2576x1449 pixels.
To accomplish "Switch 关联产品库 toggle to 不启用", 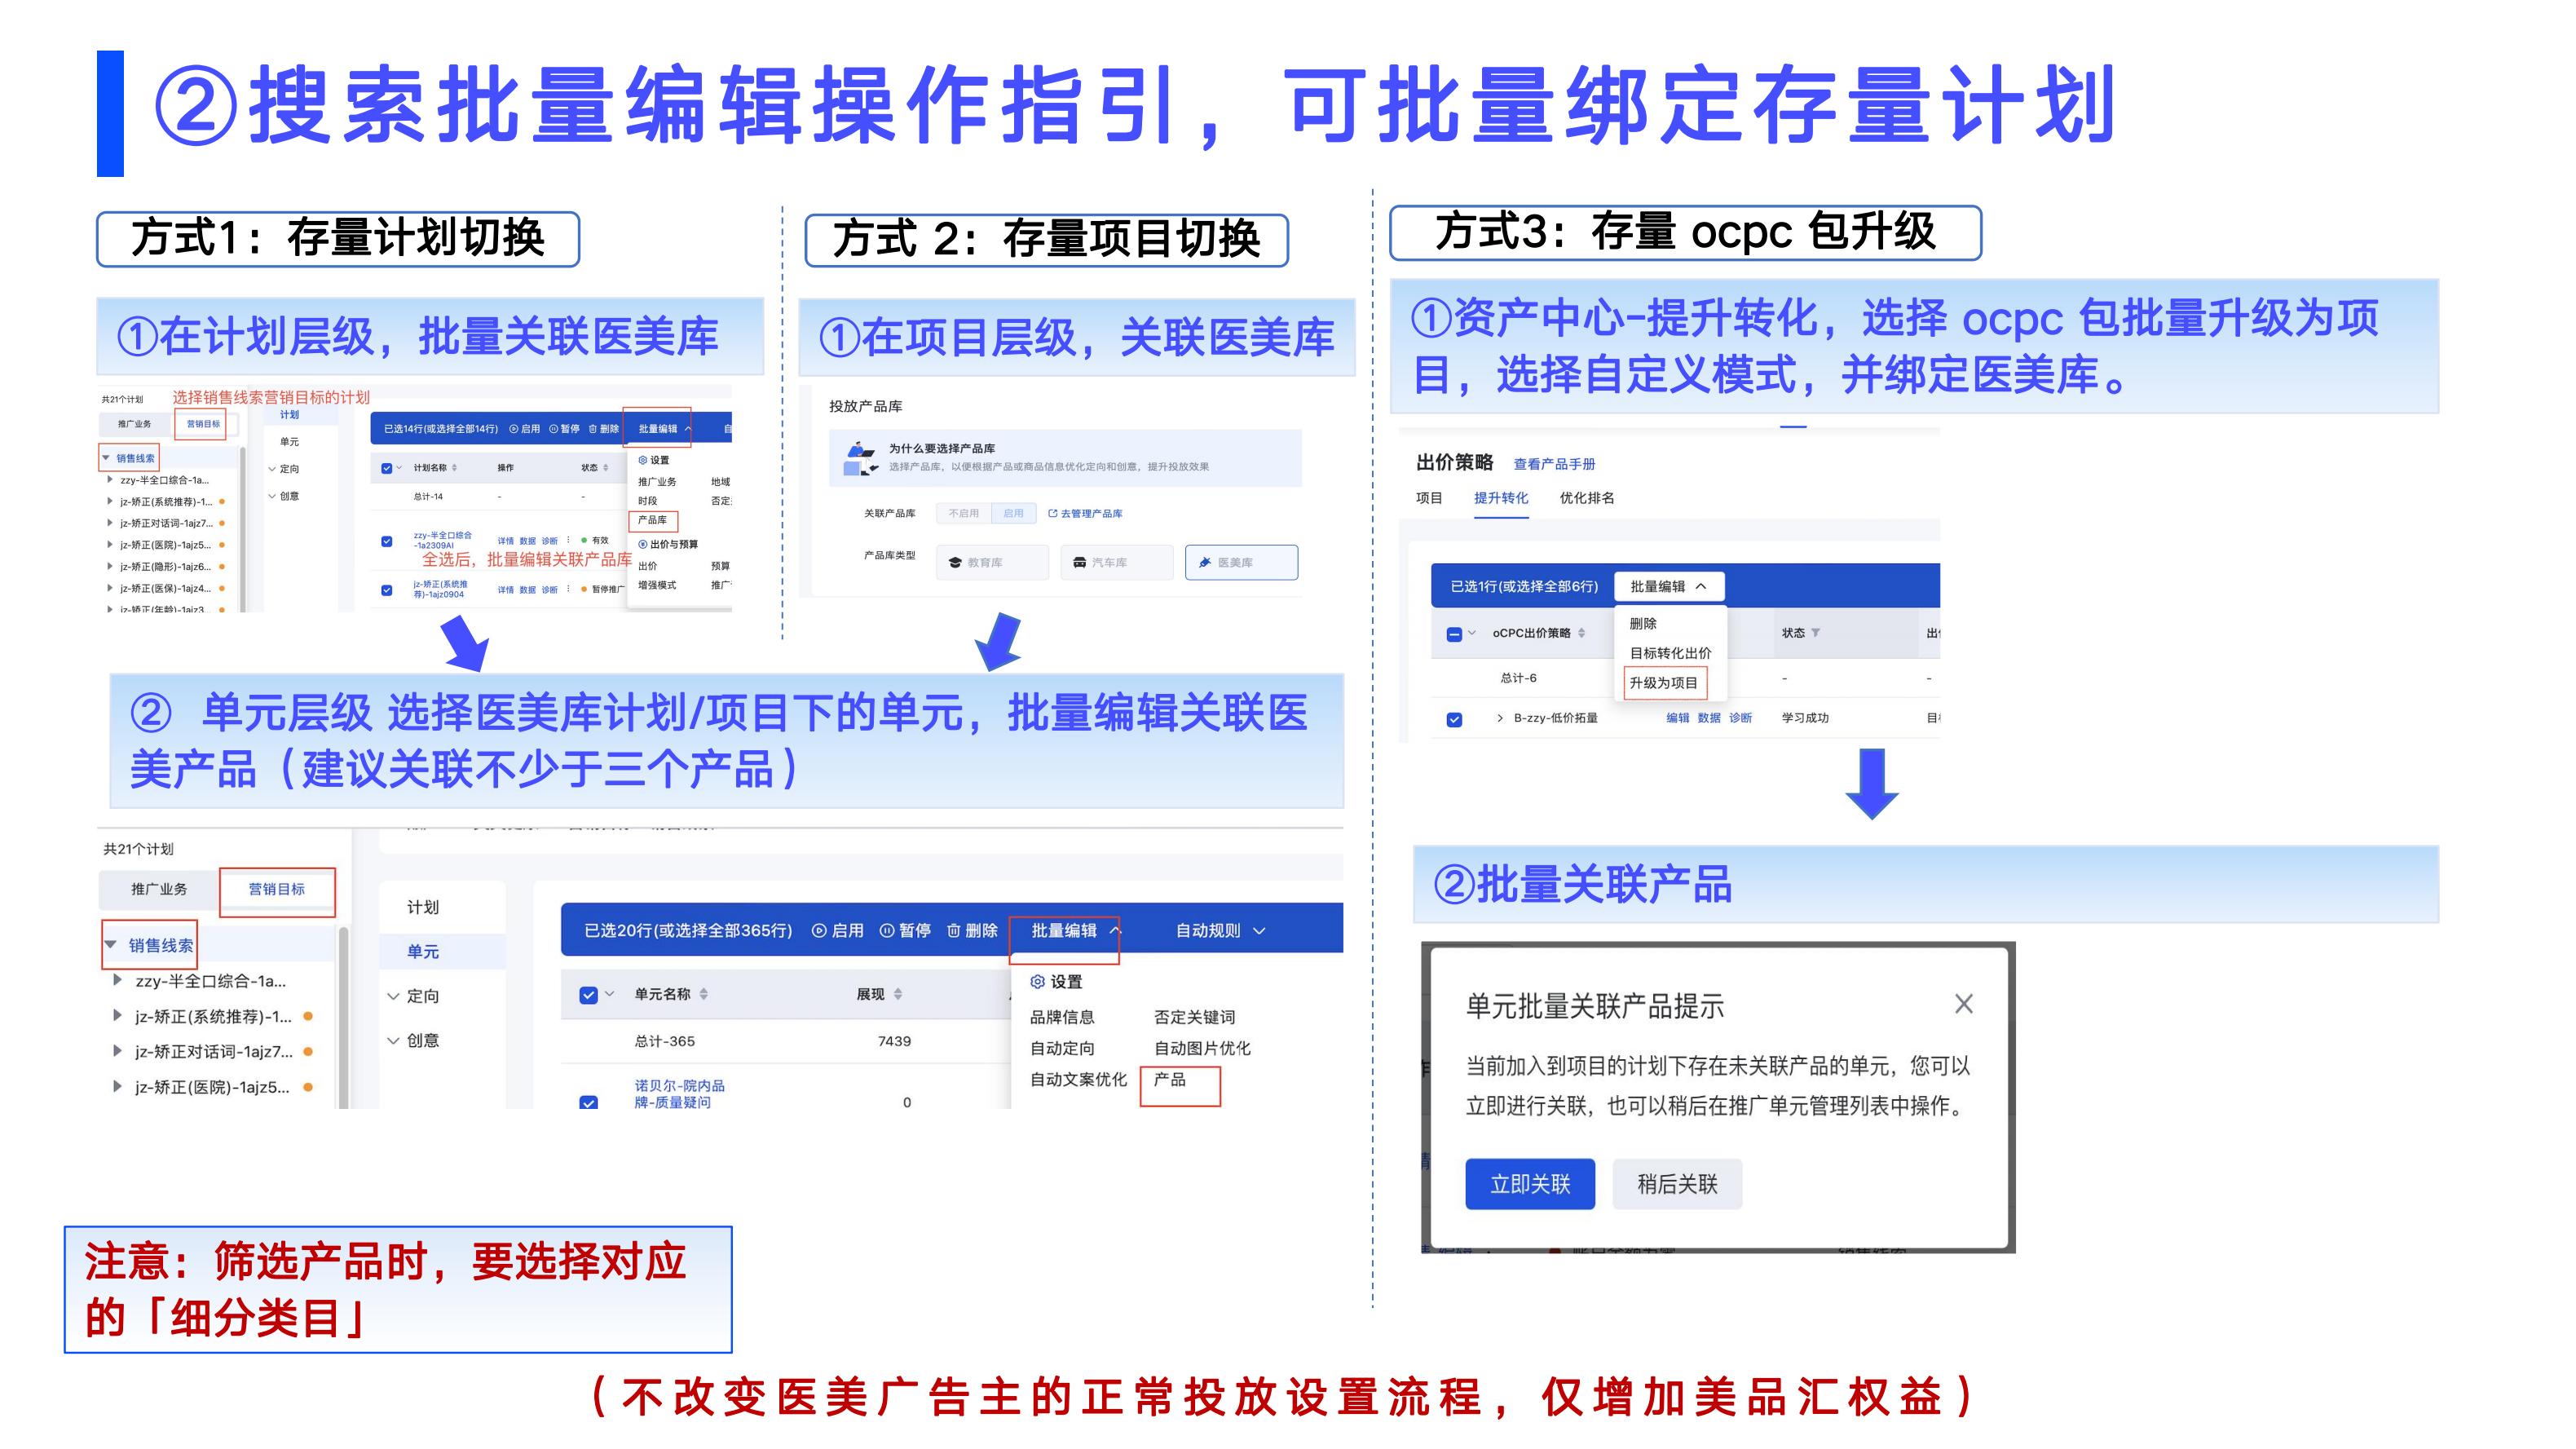I will 963,514.
